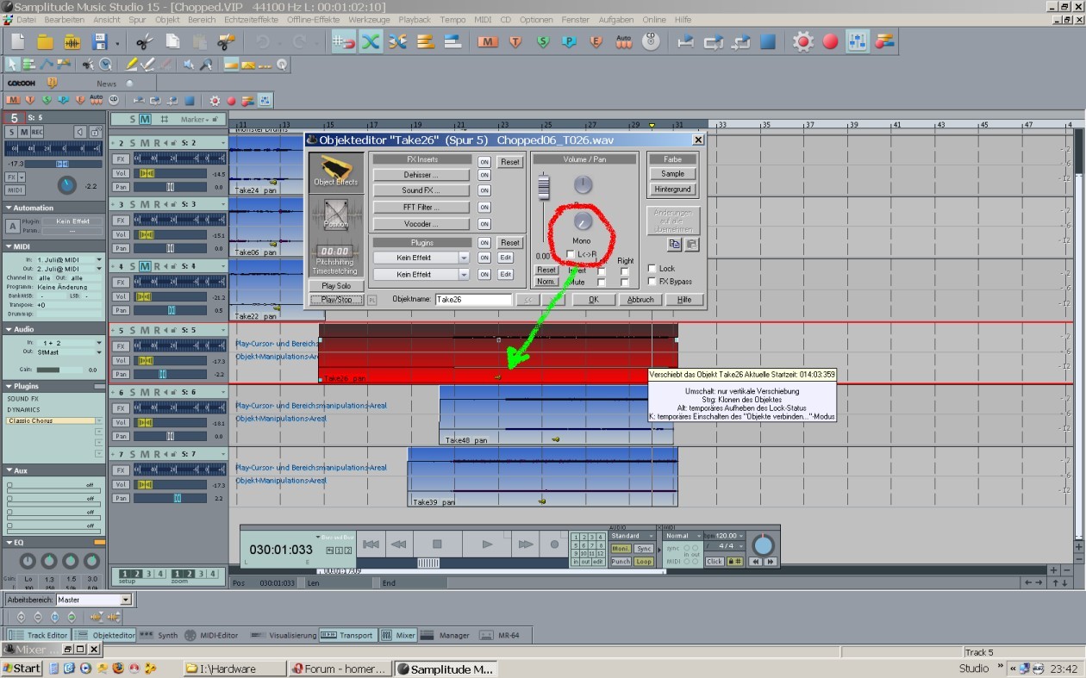
Task: Open Position page in Objekteditor
Action: point(335,215)
